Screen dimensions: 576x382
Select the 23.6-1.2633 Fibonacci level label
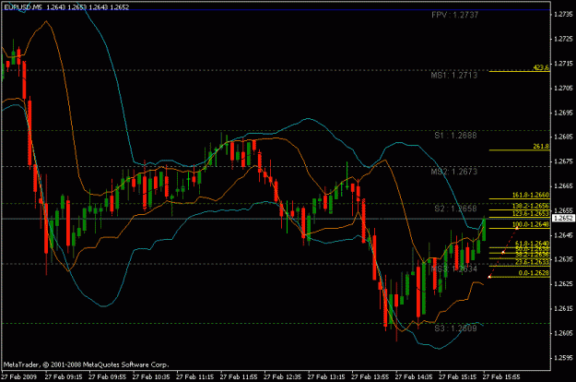tap(533, 262)
